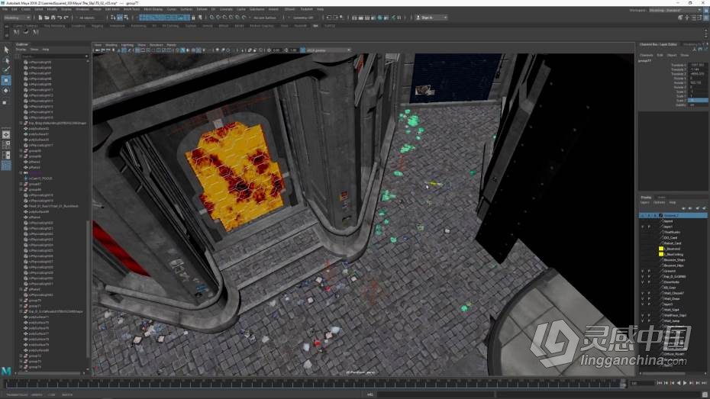Toggle P playback for layer1
Screen dimensions: 710x399
(649, 227)
